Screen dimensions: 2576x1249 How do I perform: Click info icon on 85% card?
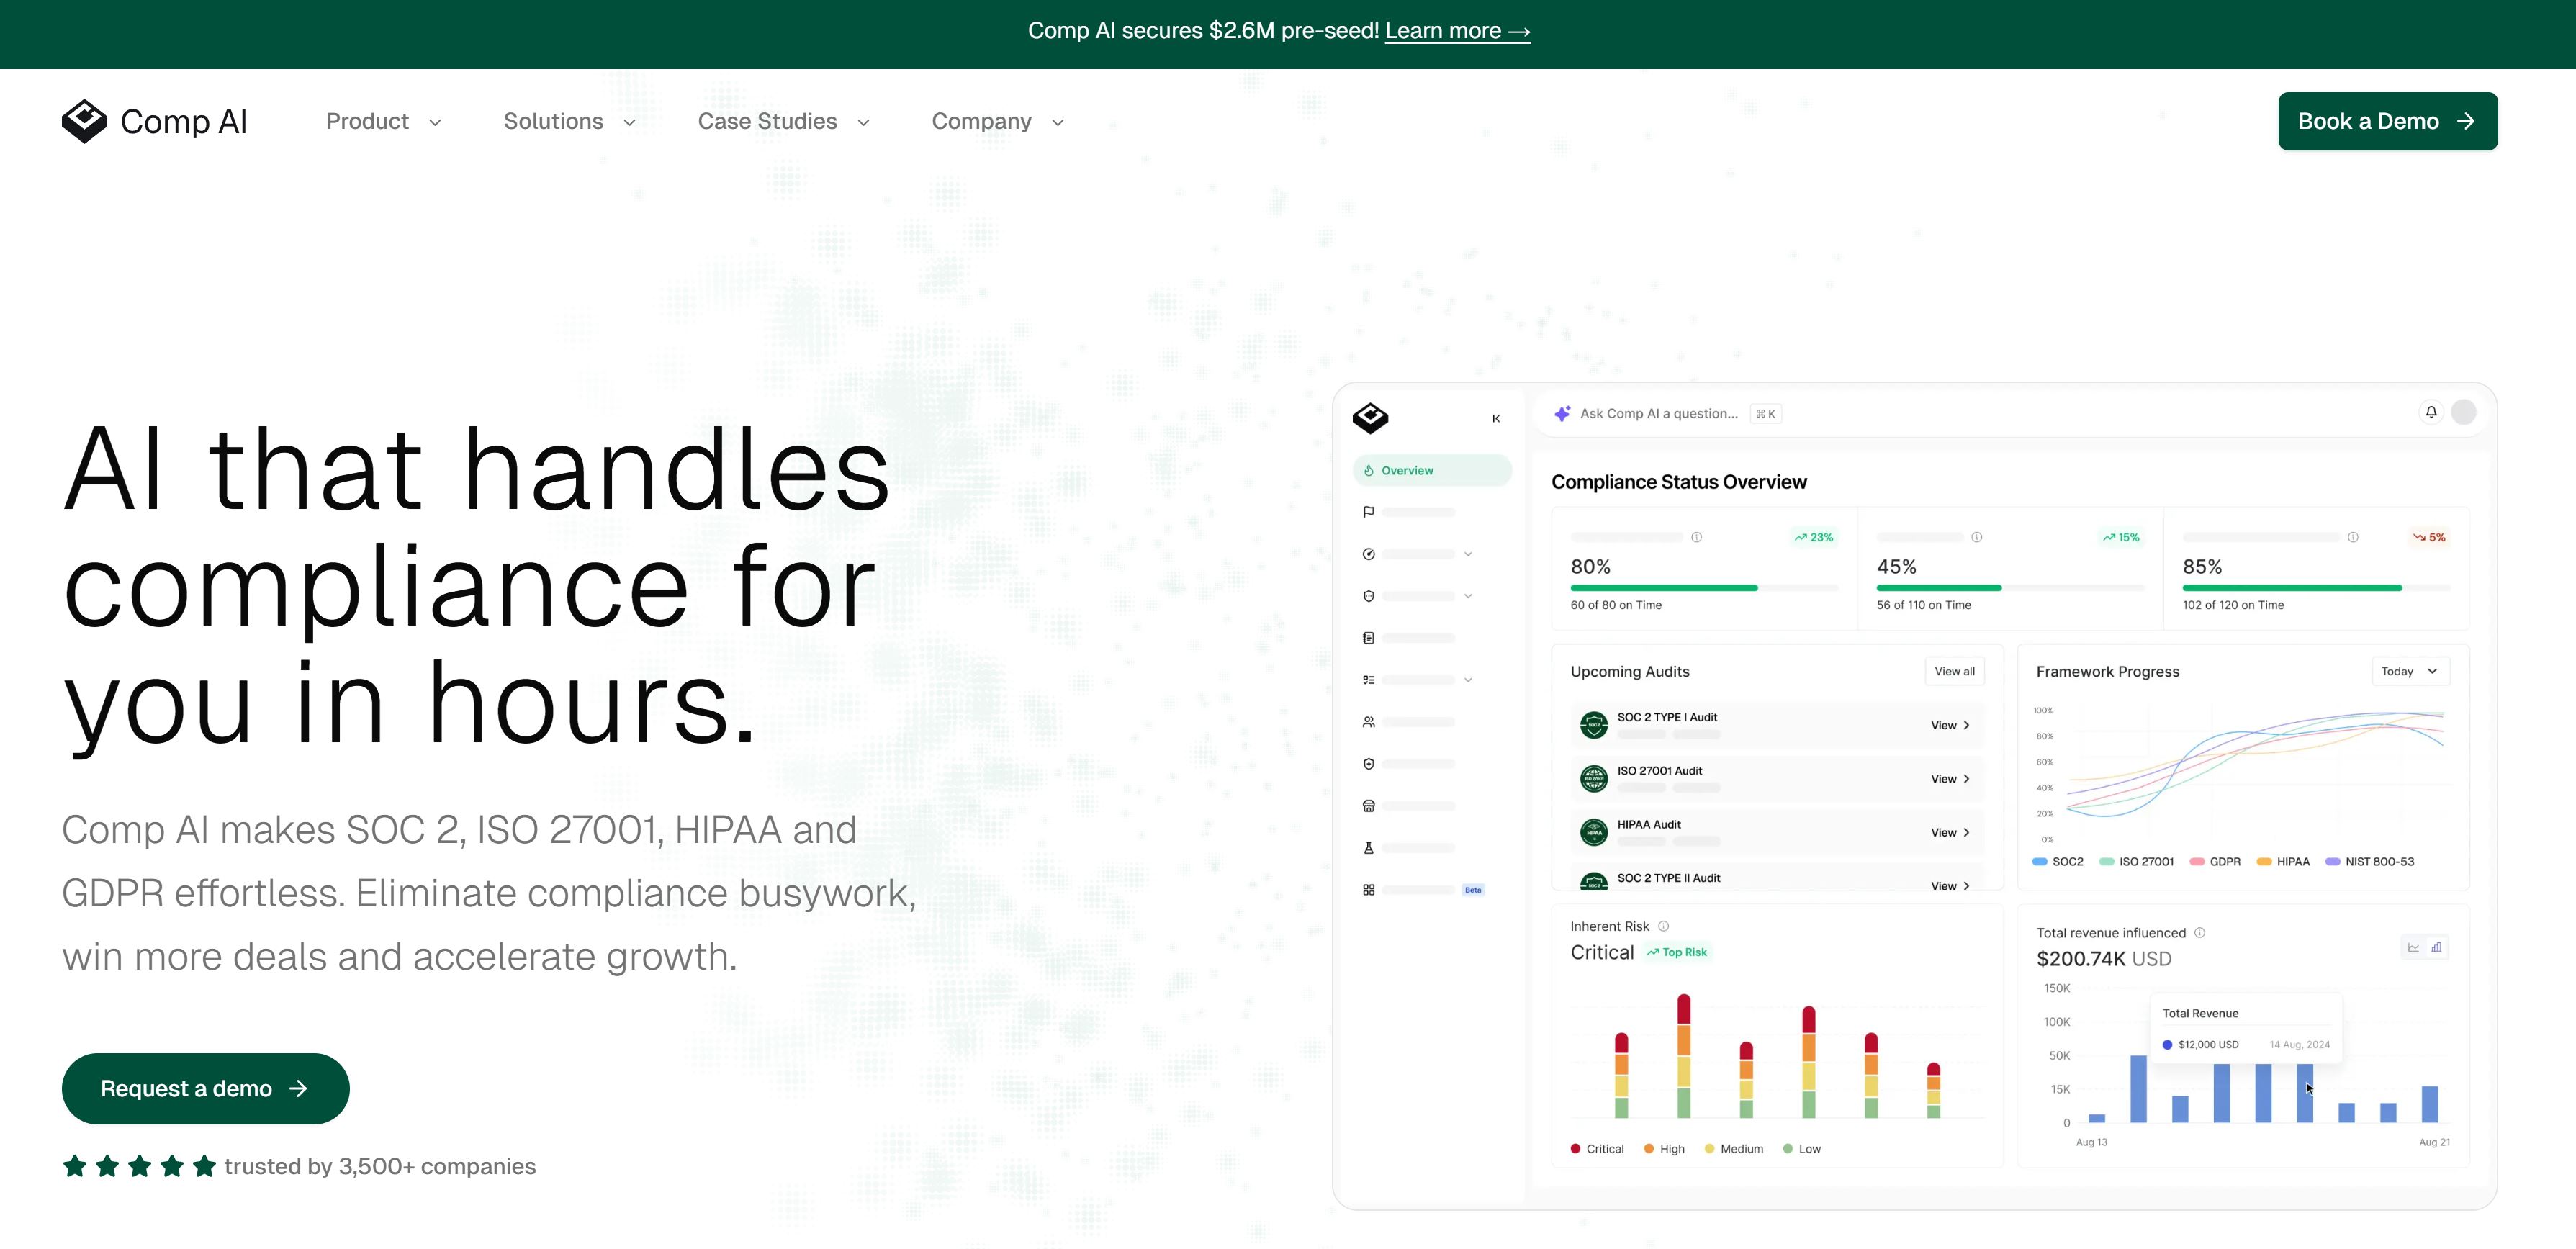[2353, 537]
